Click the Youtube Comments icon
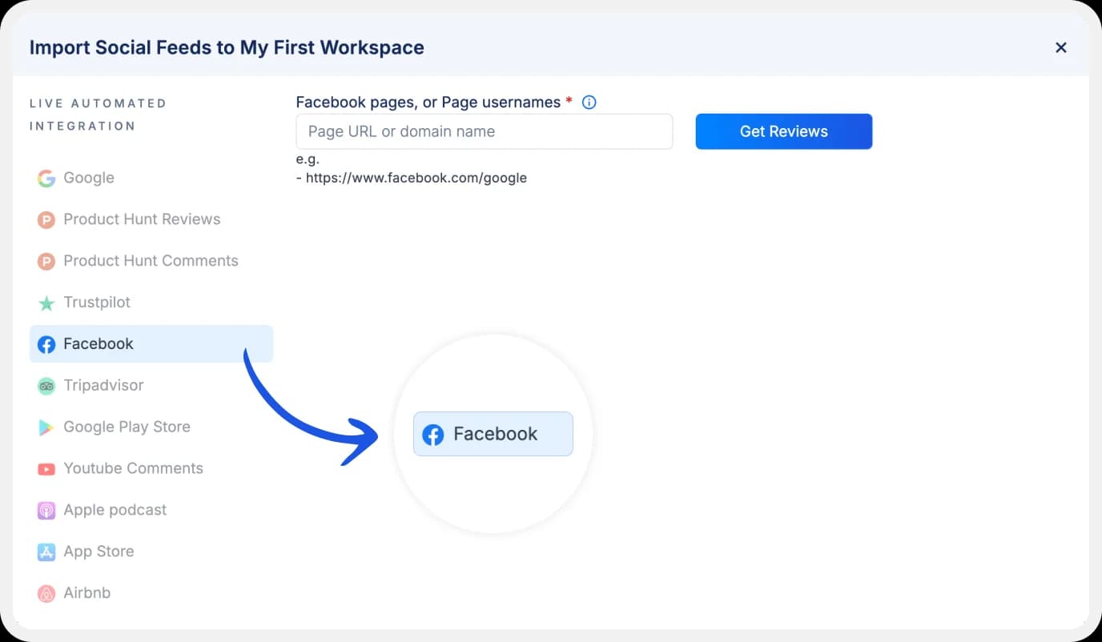The width and height of the screenshot is (1102, 642). coord(46,468)
